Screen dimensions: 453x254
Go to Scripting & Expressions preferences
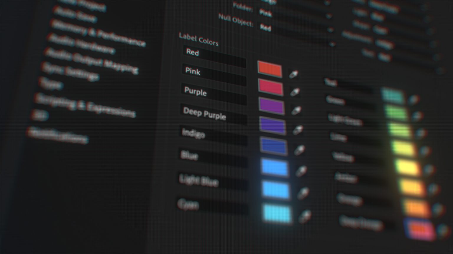[85, 106]
